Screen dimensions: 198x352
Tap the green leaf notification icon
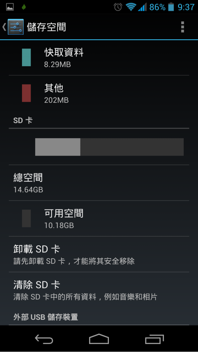[x=24, y=7]
